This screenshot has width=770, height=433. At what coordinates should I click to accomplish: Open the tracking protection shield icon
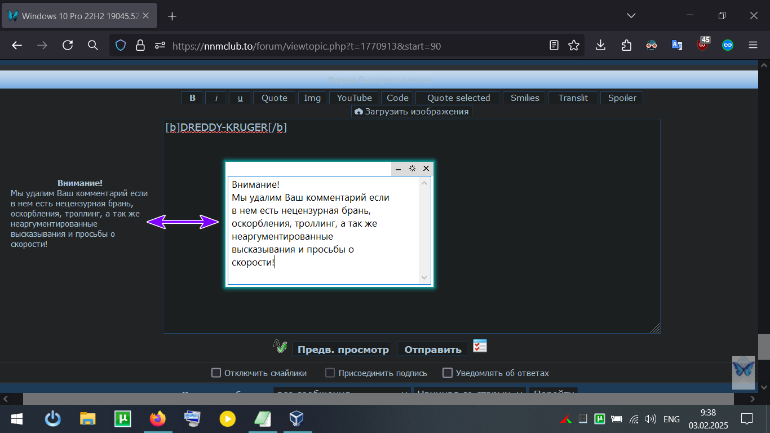click(x=121, y=46)
